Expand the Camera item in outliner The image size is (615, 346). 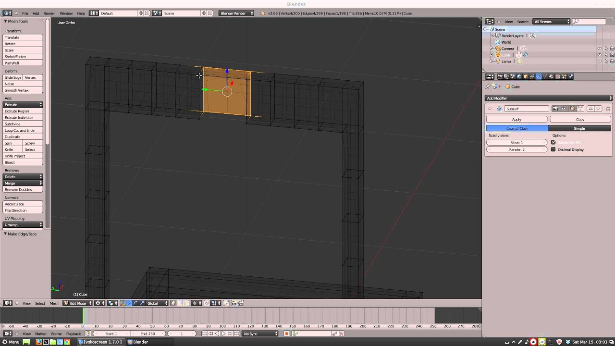pos(491,49)
